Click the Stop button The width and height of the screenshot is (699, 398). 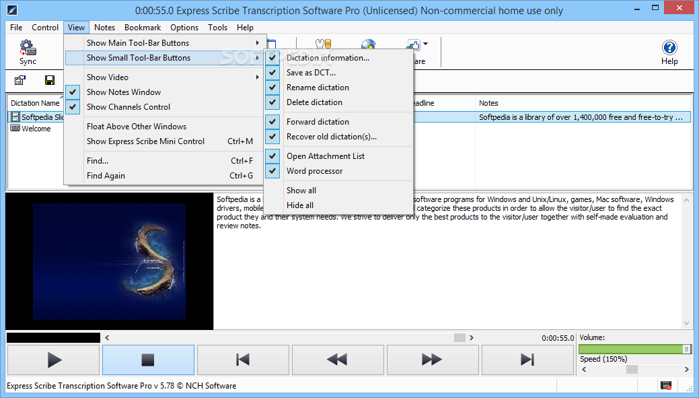coord(148,360)
